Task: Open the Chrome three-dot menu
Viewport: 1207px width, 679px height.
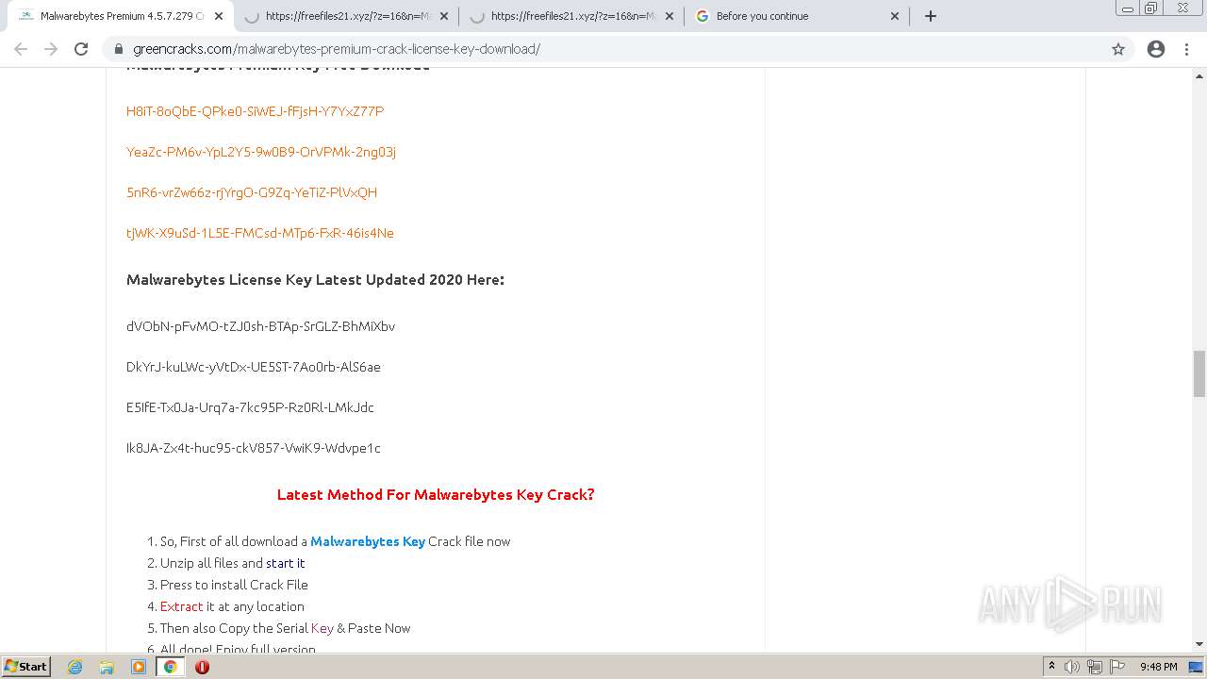Action: pyautogui.click(x=1187, y=49)
